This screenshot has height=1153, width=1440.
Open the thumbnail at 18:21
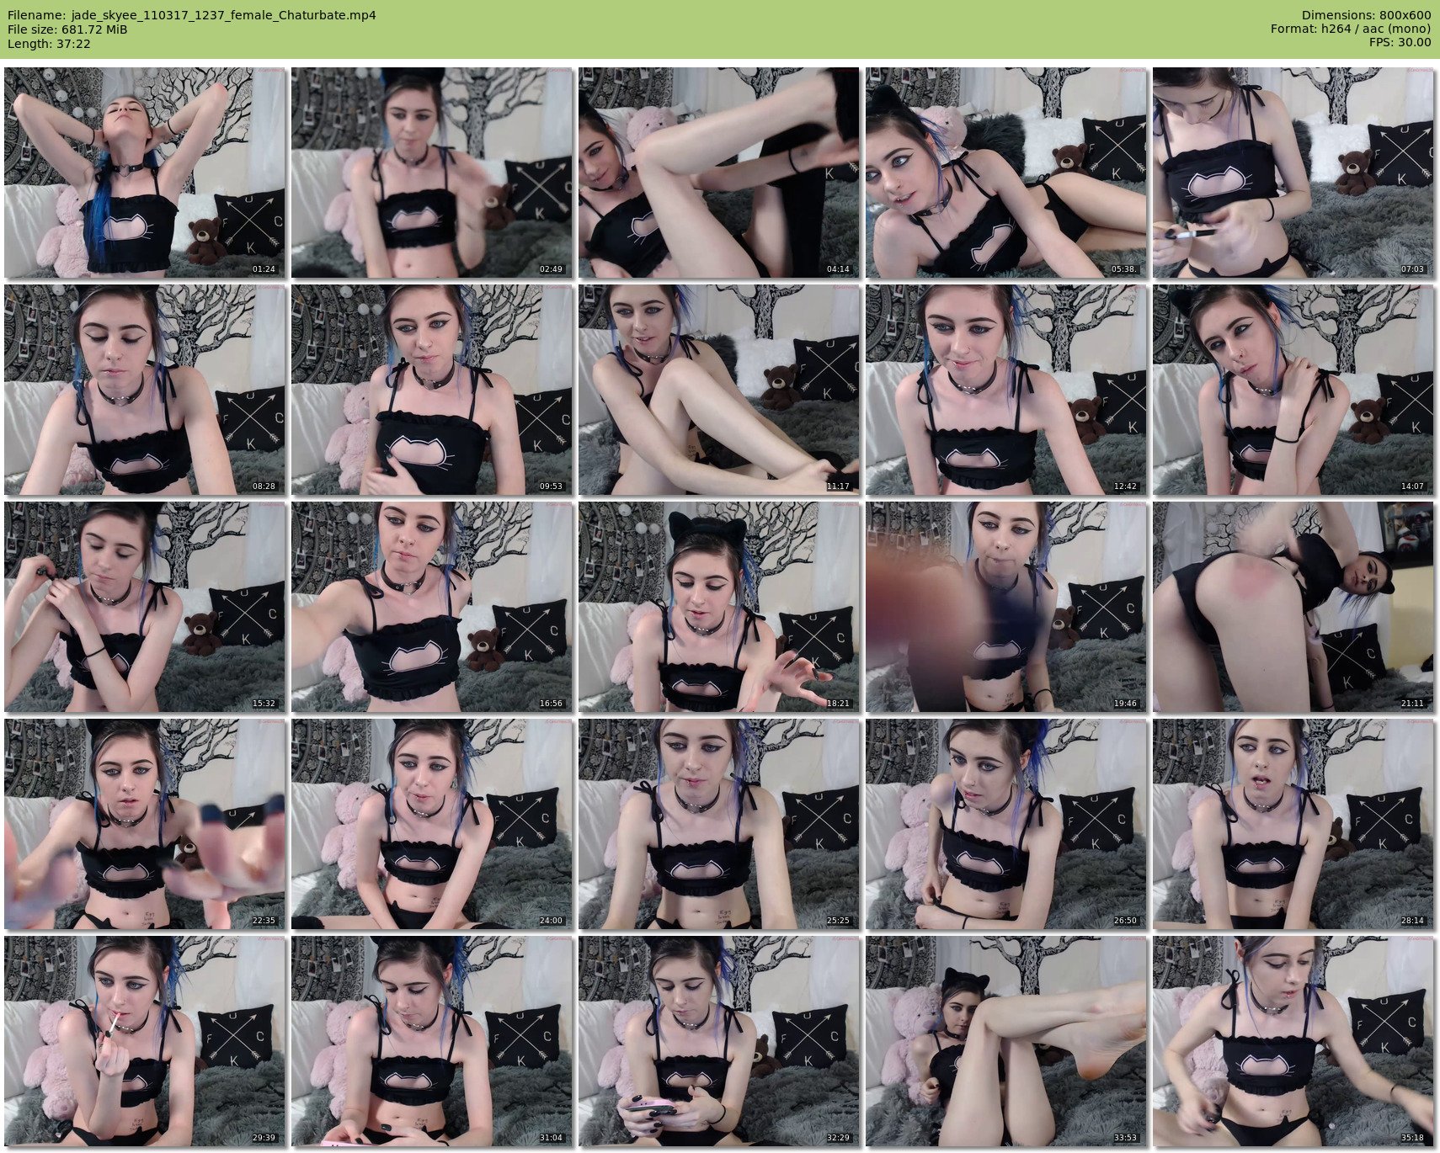(719, 607)
